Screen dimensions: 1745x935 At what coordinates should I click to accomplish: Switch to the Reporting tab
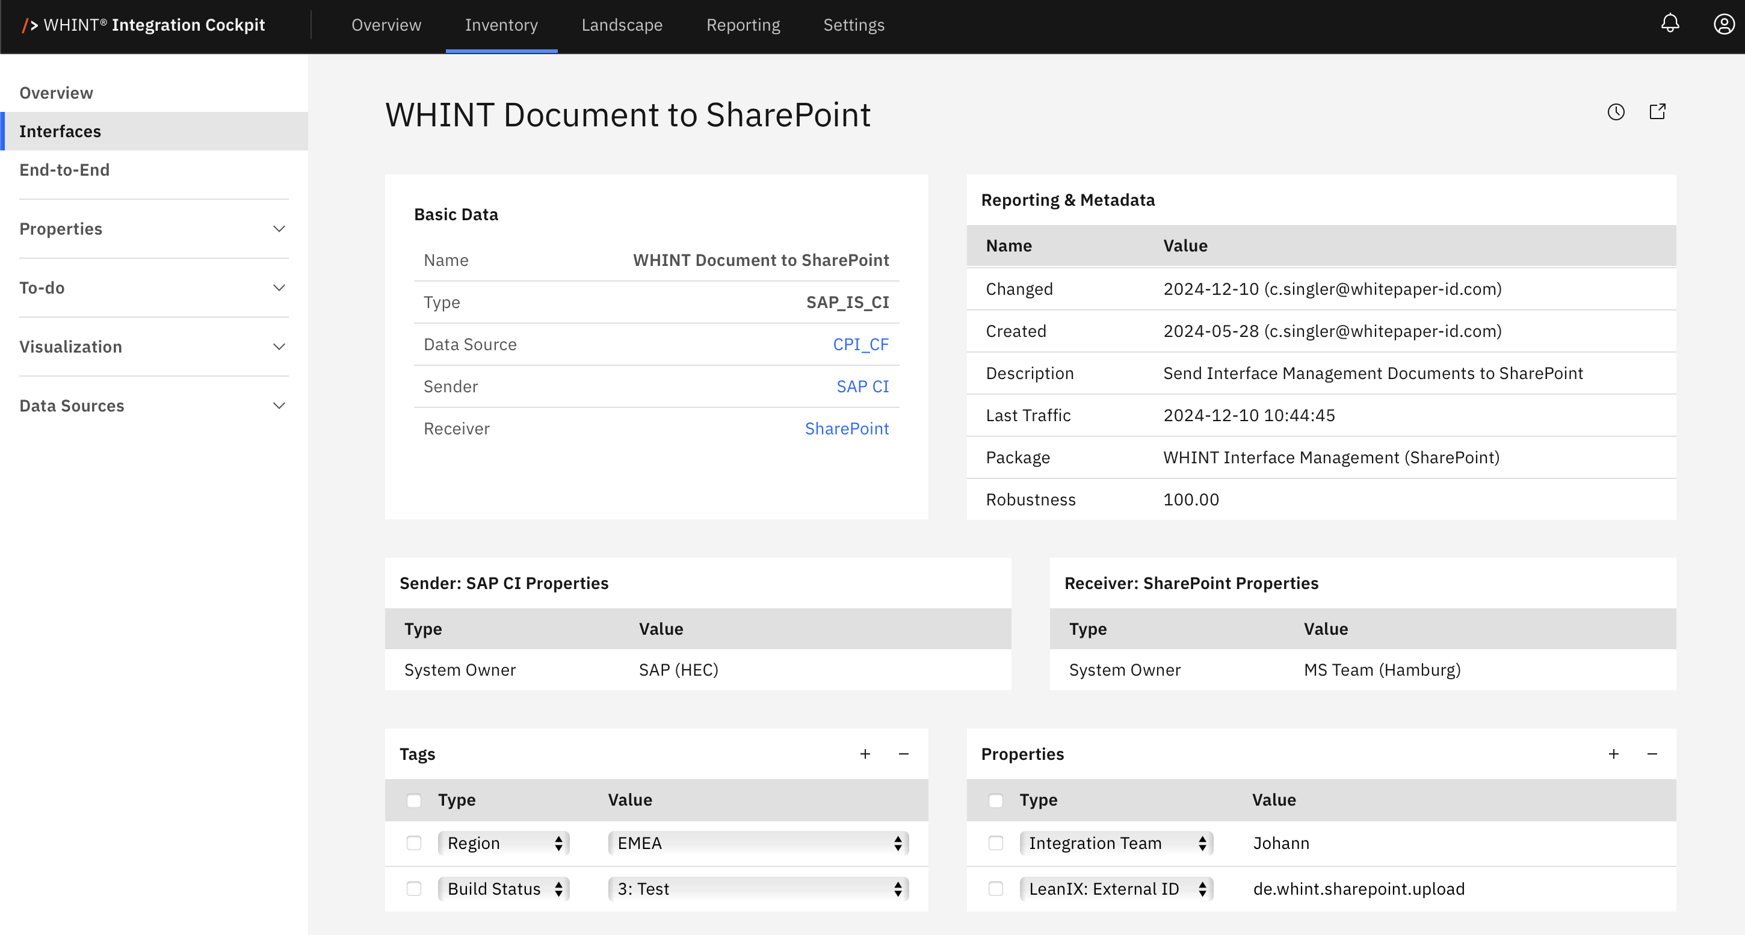[x=743, y=25]
